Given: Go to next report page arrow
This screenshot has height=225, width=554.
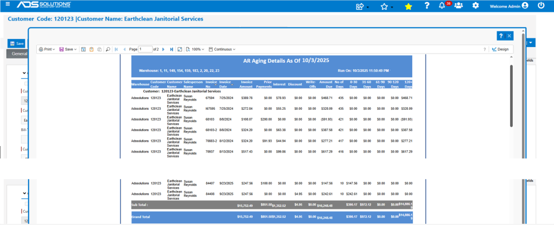Looking at the screenshot, I should click(163, 49).
